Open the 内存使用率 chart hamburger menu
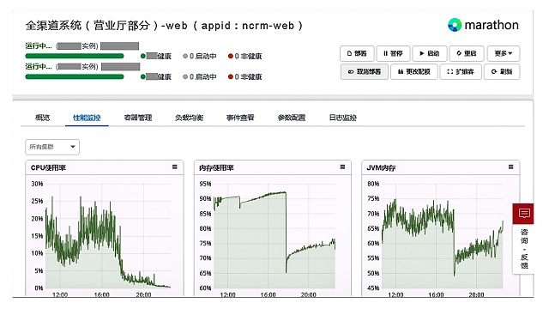 343,167
